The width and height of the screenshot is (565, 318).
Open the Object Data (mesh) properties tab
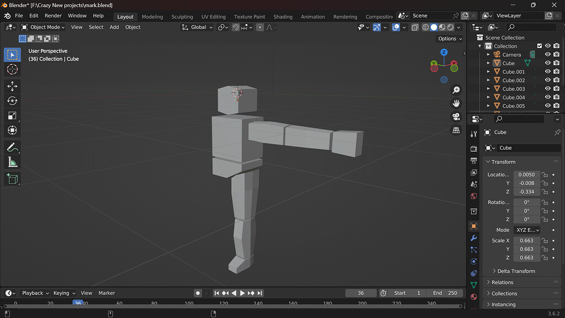[474, 285]
